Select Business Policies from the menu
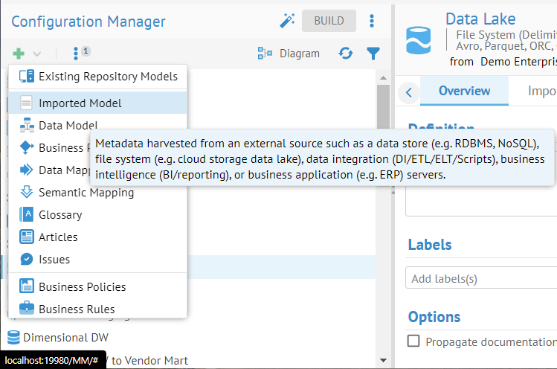Screen dimensions: 557x369 click(x=82, y=286)
